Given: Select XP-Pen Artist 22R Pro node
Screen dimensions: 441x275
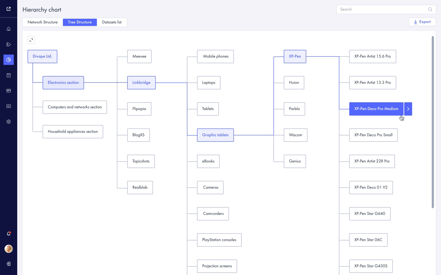Looking at the screenshot, I should pyautogui.click(x=372, y=161).
